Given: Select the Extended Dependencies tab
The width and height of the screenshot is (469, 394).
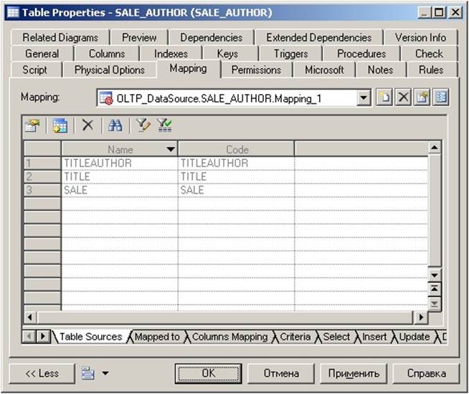Looking at the screenshot, I should click(x=319, y=37).
